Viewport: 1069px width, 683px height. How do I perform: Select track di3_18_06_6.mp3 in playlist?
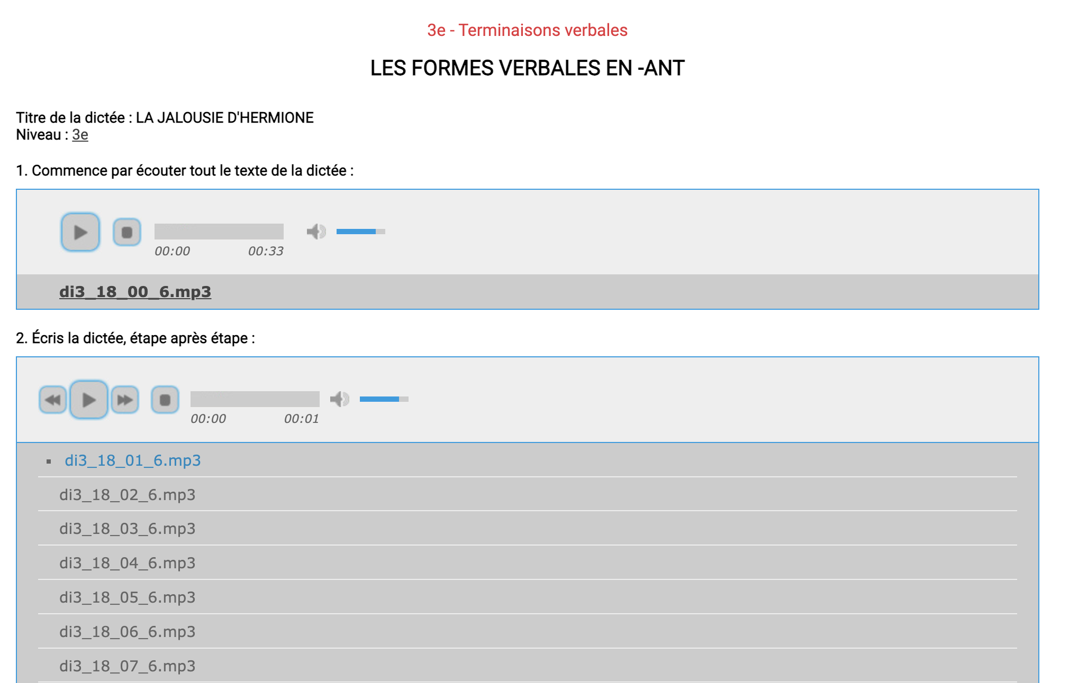coord(127,632)
